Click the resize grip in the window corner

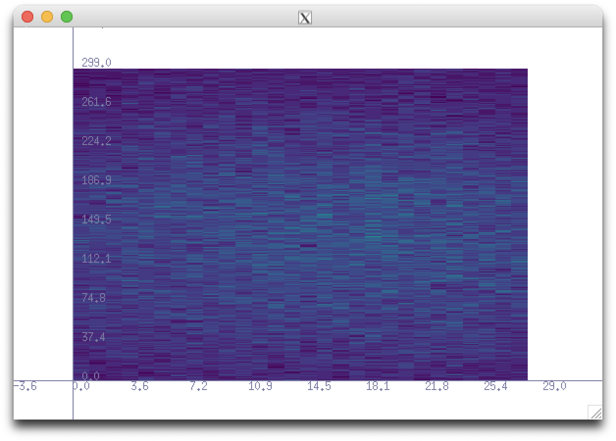[x=595, y=412]
